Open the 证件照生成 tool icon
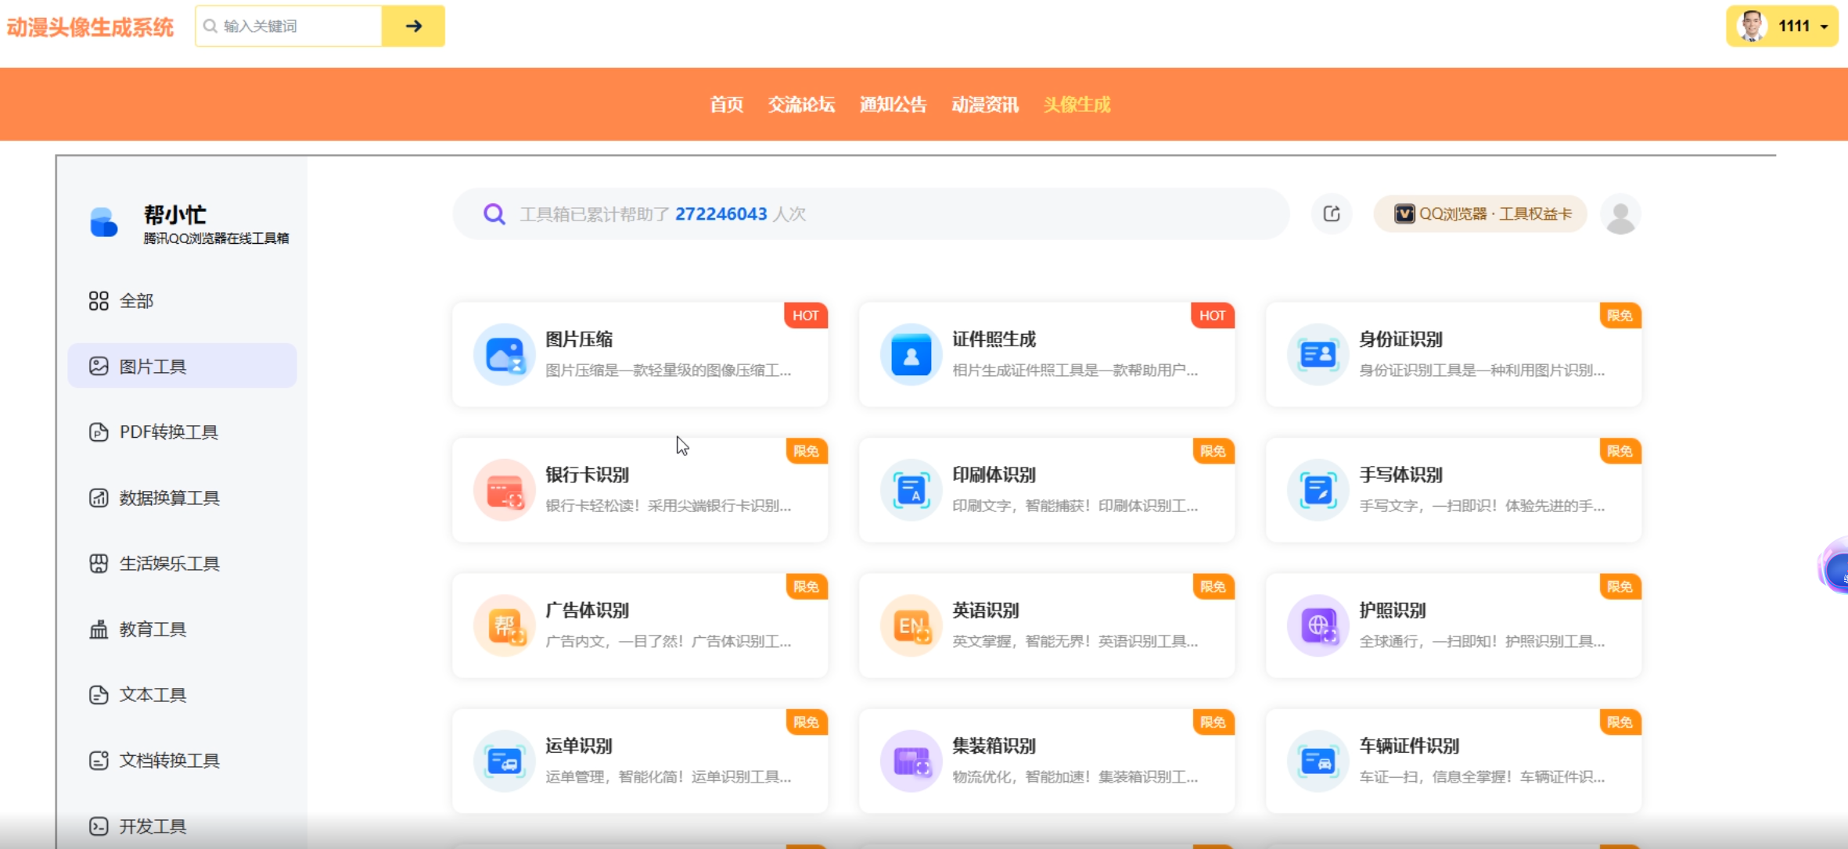1848x849 pixels. pyautogui.click(x=911, y=355)
